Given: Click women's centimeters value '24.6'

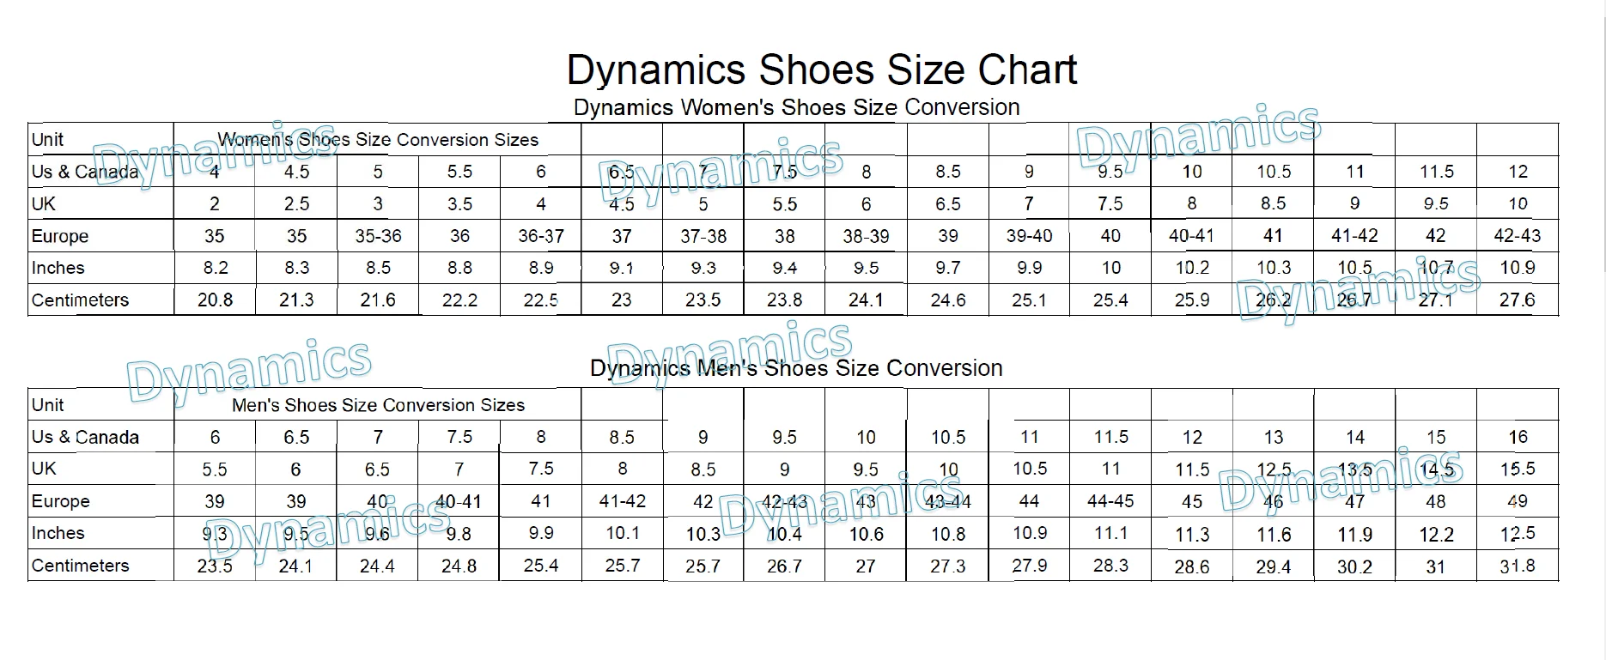Looking at the screenshot, I should click(948, 300).
